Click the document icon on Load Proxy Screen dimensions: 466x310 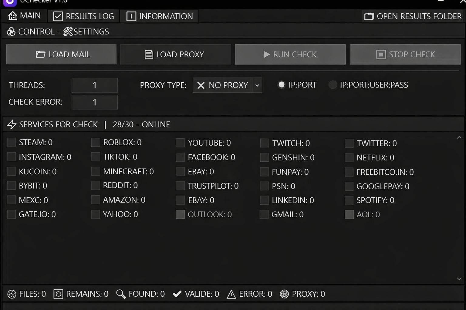coord(149,54)
